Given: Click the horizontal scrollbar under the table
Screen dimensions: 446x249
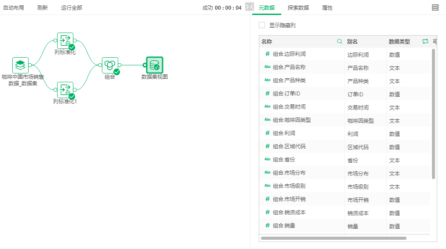Looking at the screenshot, I should click(x=333, y=238).
